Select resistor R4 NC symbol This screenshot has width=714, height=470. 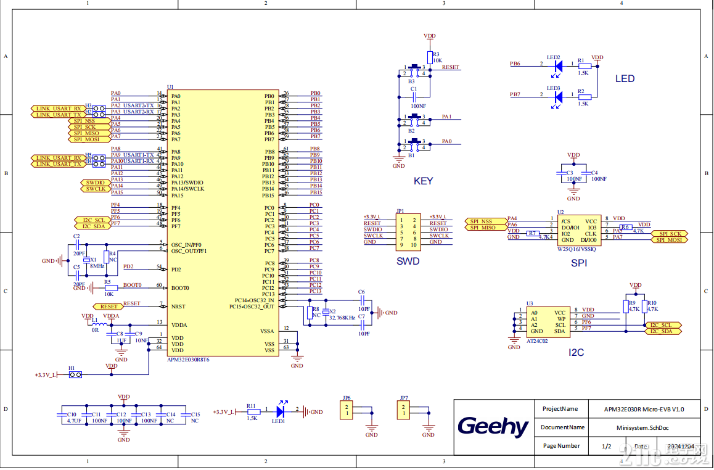coord(106,257)
